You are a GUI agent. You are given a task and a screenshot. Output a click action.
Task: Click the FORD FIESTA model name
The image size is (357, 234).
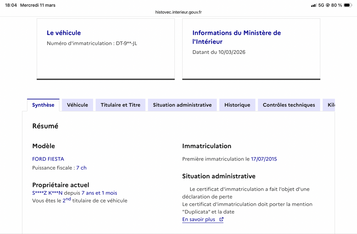tap(48, 159)
